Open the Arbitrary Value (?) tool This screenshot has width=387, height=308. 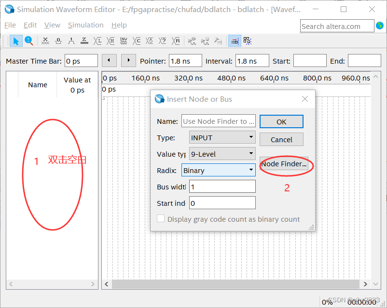(163, 41)
